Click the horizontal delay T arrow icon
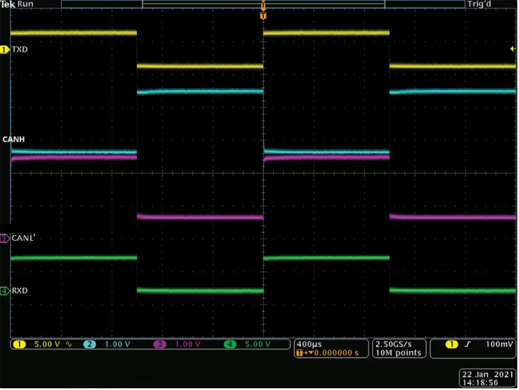Viewport: 519px width, 390px height. point(304,353)
